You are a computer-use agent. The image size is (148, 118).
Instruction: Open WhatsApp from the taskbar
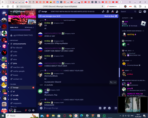(x=104, y=116)
